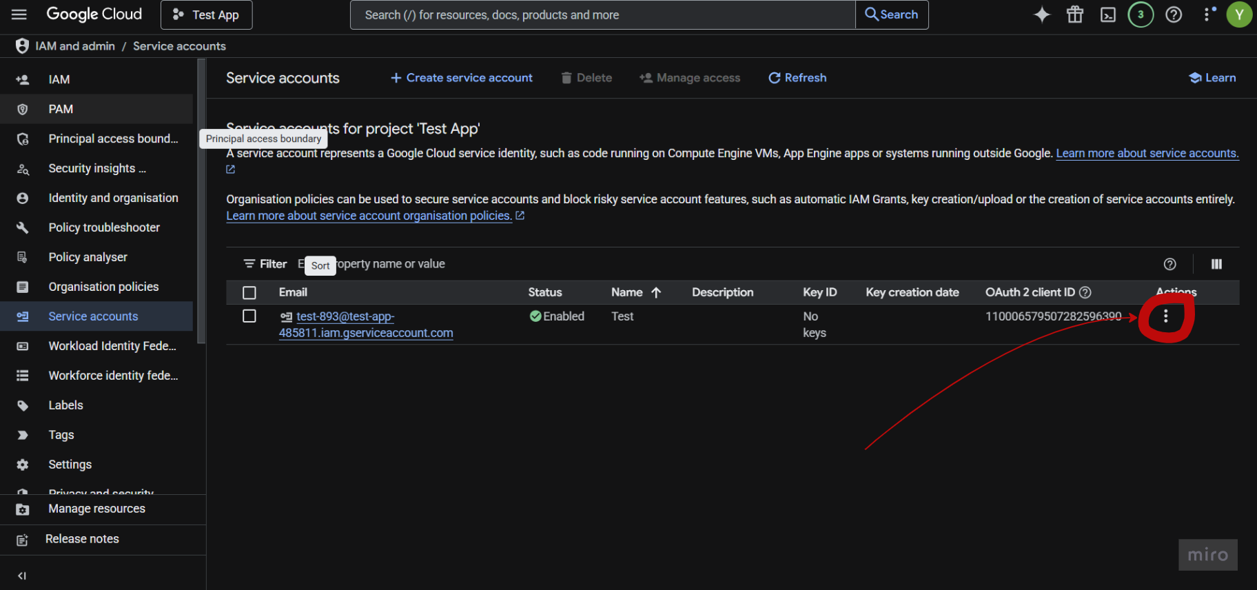This screenshot has width=1257, height=590.
Task: Open Release notes in the sidebar
Action: [x=103, y=539]
